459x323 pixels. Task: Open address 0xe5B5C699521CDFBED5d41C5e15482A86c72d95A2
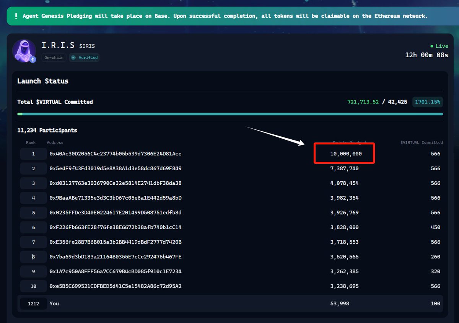coord(116,286)
